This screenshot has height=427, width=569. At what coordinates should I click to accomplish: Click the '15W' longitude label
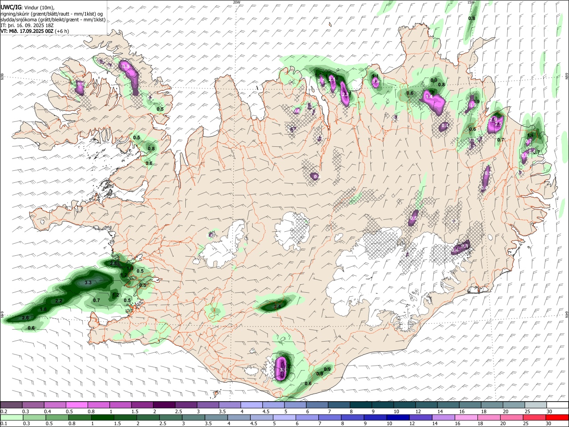471,2
